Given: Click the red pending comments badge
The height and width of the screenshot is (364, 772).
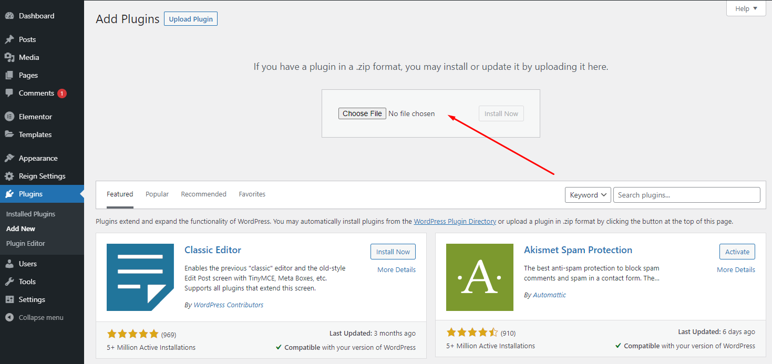Looking at the screenshot, I should (x=62, y=93).
